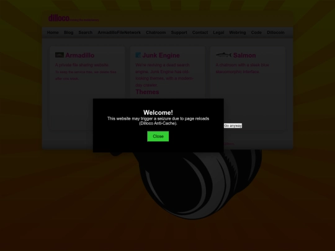335x251 pixels.
Task: Visit the Chatroom page
Action: pyautogui.click(x=156, y=32)
